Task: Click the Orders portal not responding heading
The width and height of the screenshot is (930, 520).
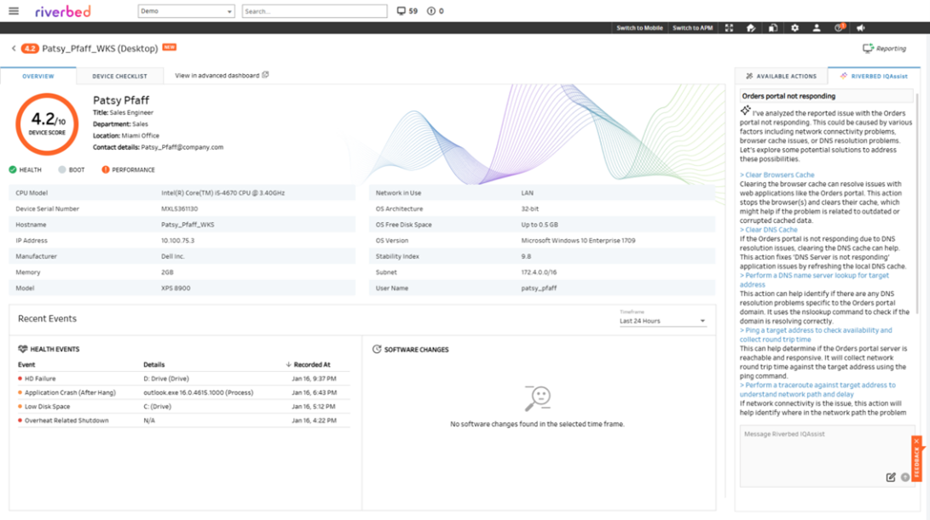Action: click(788, 96)
